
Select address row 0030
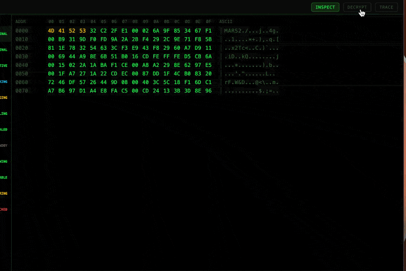pos(21,56)
